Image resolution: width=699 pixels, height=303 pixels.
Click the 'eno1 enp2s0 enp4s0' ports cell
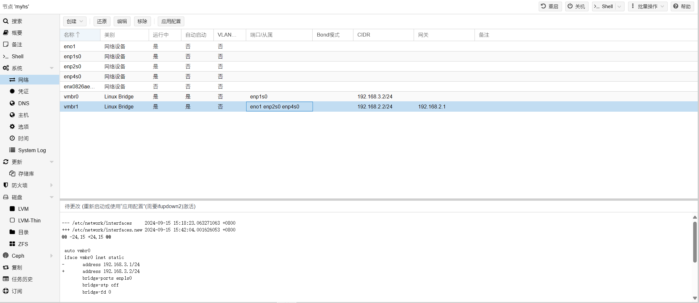[279, 107]
